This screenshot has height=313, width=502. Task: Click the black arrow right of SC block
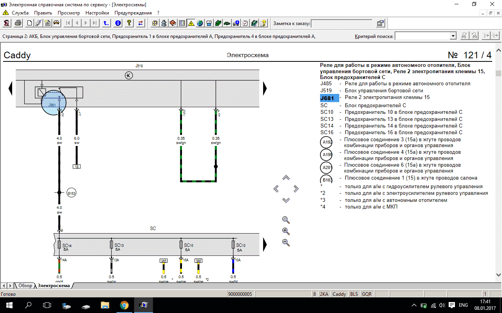265,245
